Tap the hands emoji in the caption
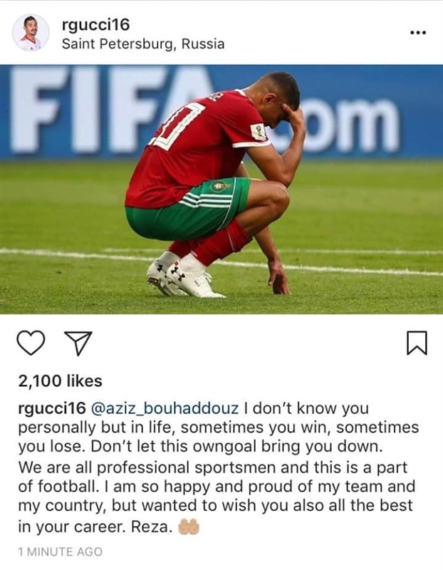The image size is (443, 570). pos(188,527)
